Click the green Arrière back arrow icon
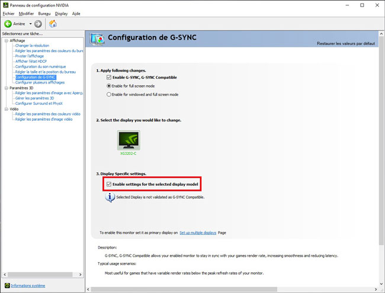The width and height of the screenshot is (385, 293). click(x=8, y=24)
